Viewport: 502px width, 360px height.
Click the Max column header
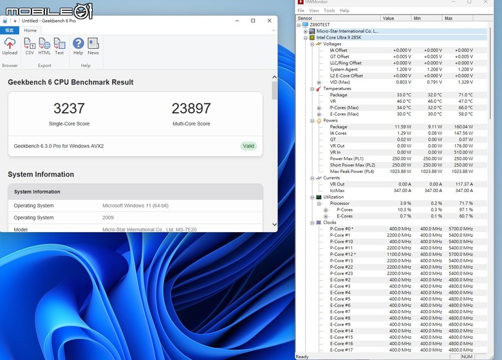coord(458,18)
